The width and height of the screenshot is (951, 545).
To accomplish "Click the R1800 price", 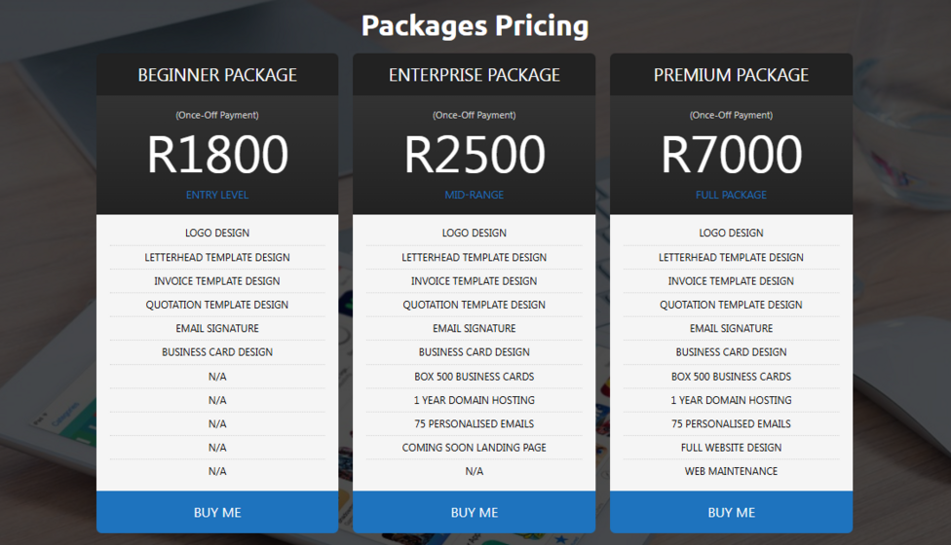I will pyautogui.click(x=217, y=155).
